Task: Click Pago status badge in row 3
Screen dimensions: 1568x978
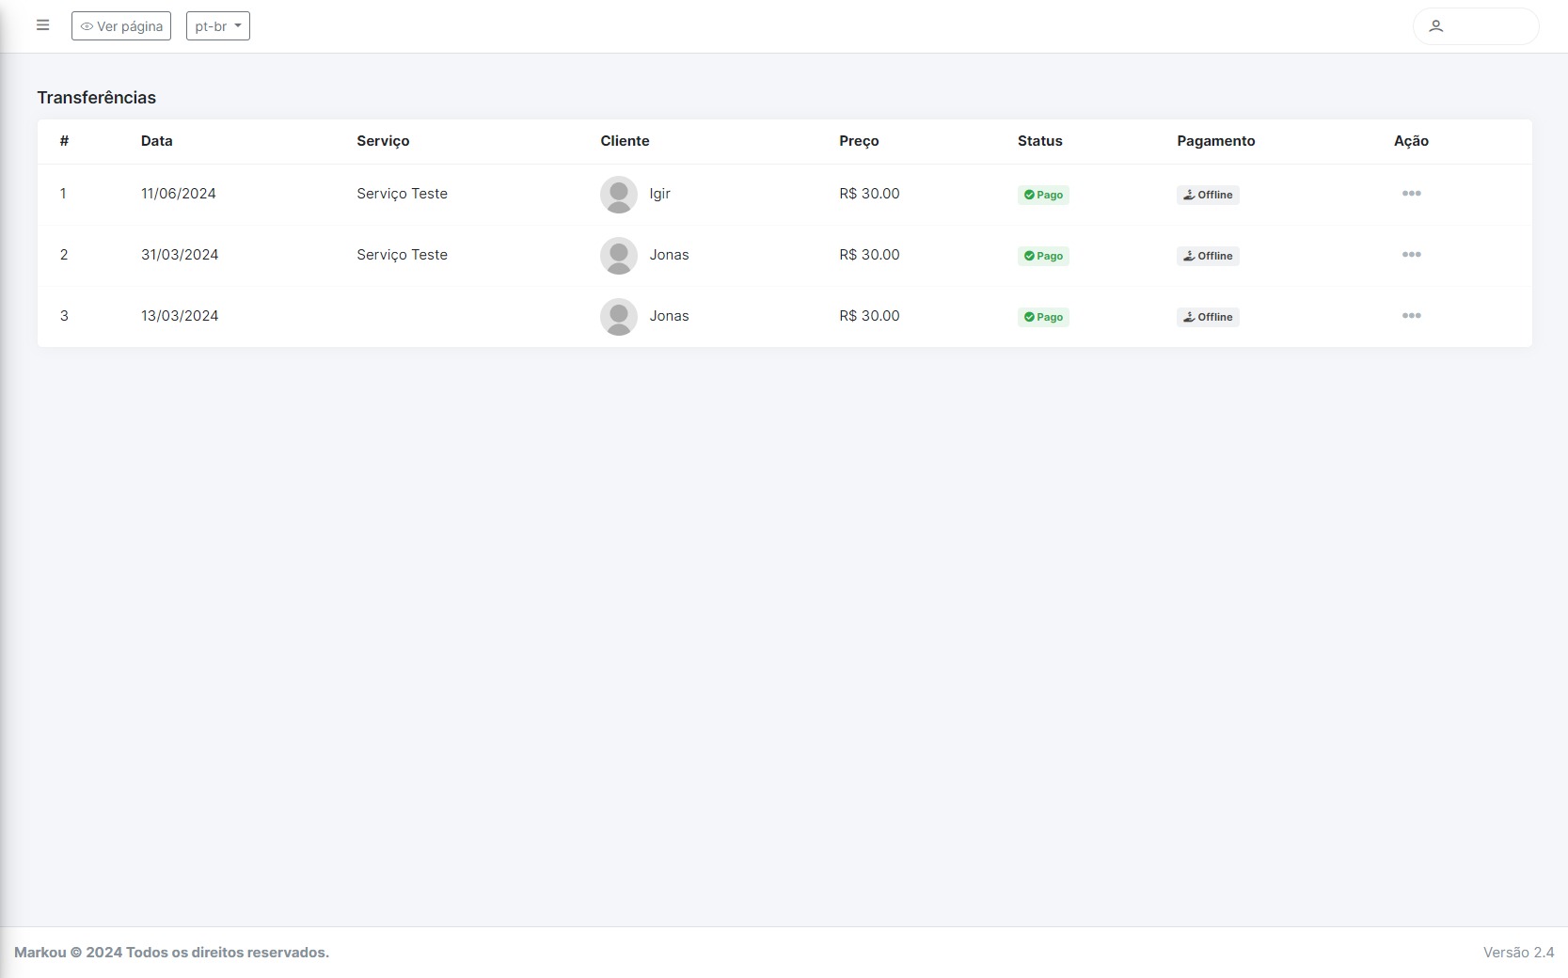Action: [x=1043, y=317]
